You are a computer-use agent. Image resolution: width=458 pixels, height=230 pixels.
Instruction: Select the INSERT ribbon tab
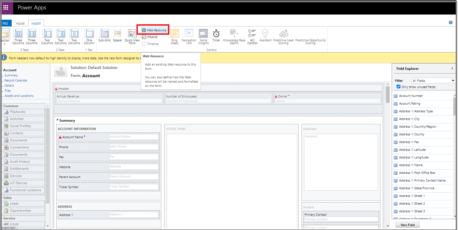click(x=36, y=24)
